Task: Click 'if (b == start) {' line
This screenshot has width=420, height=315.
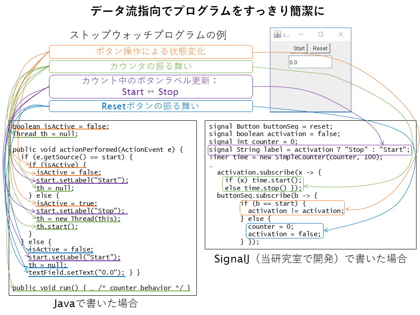Action: (x=273, y=203)
